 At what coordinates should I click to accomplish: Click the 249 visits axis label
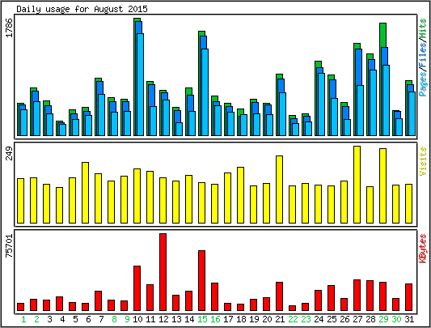point(9,153)
